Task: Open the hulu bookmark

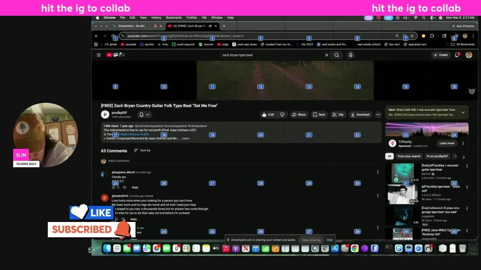Action: [x=163, y=44]
